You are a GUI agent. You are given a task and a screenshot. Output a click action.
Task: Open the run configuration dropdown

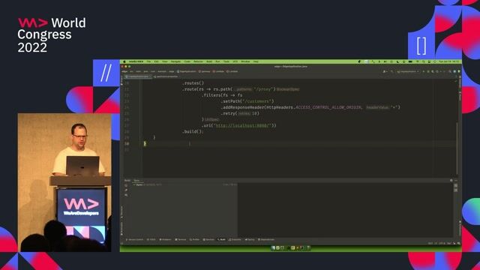(408, 72)
